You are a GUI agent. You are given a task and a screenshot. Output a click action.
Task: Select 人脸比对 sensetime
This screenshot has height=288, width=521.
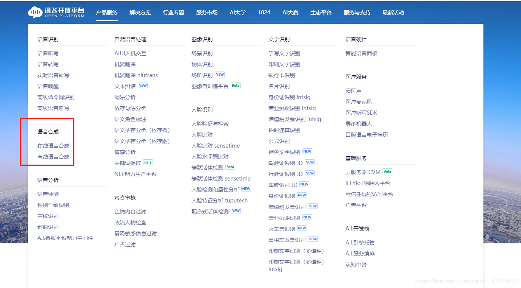(x=216, y=146)
